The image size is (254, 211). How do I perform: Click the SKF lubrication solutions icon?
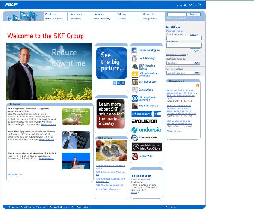pyautogui.click(x=135, y=75)
